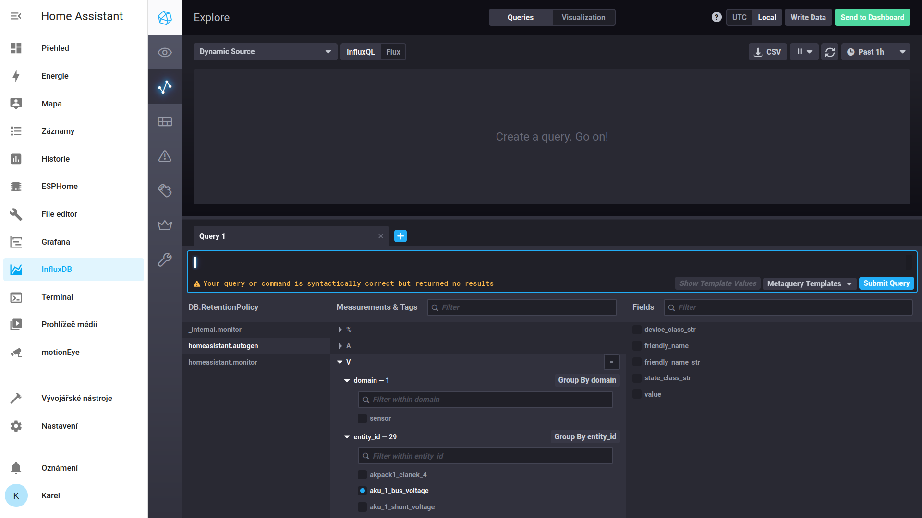Viewport: 922px width, 518px height.
Task: Collapse the domain tag group
Action: (347, 380)
